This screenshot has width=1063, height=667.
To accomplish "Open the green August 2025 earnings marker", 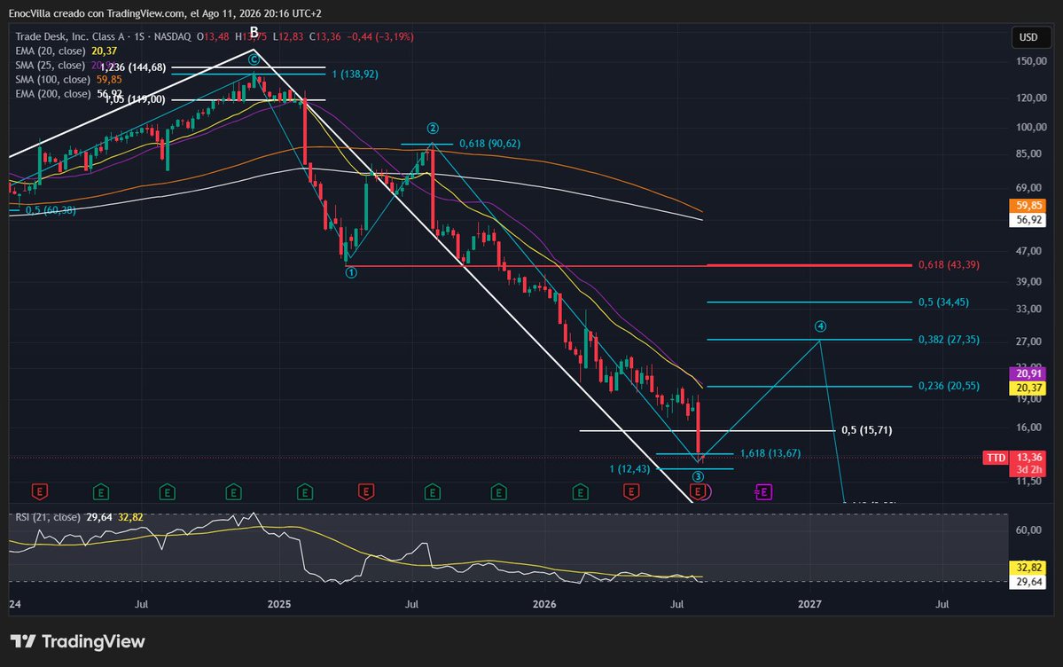I will pos(432,492).
